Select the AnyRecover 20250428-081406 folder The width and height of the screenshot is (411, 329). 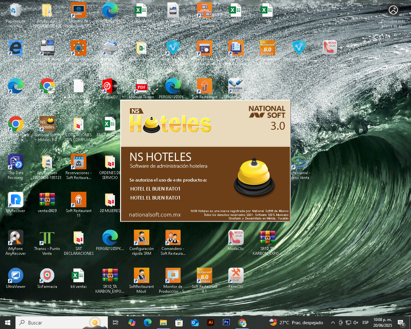pos(47,15)
